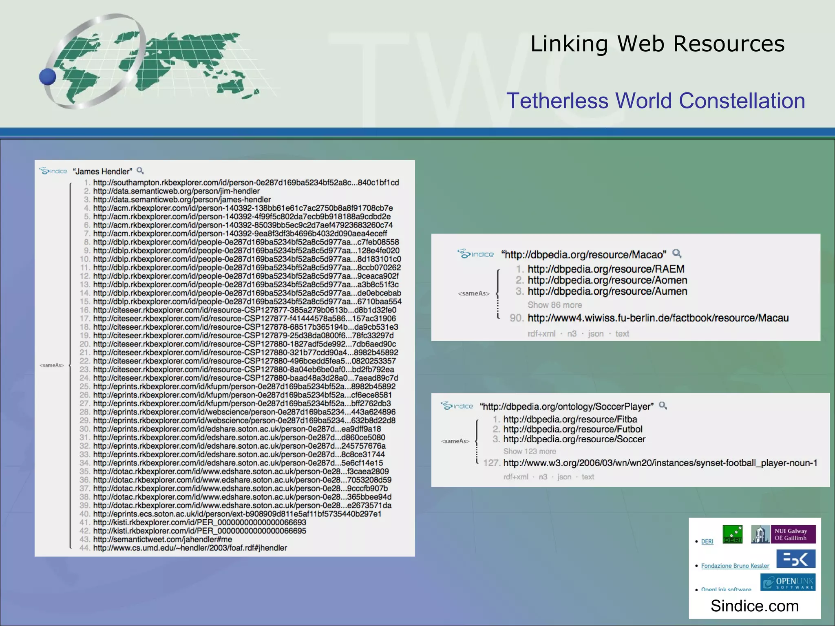The height and width of the screenshot is (626, 835).
Task: Click Sindice logo in Macao panel
Action: (476, 254)
